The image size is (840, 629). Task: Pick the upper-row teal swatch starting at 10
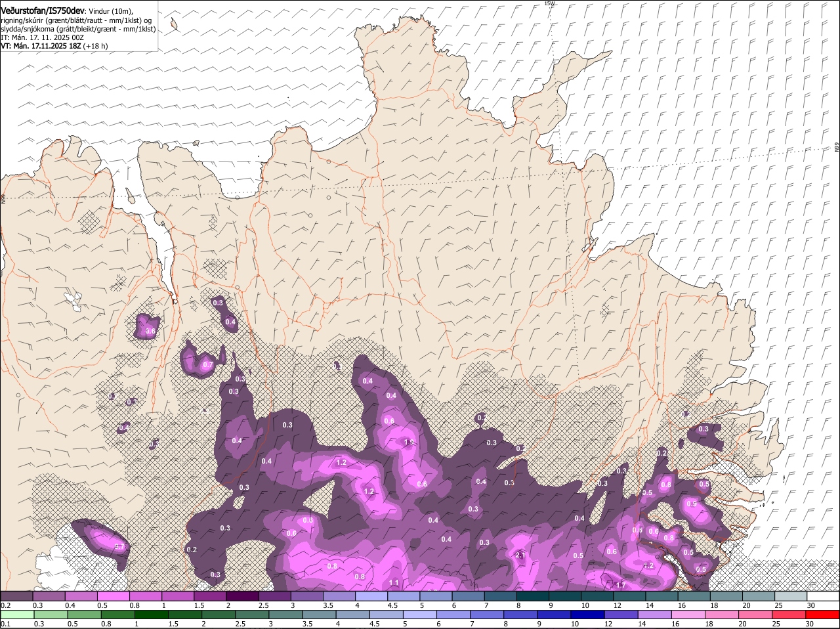pyautogui.click(x=597, y=596)
